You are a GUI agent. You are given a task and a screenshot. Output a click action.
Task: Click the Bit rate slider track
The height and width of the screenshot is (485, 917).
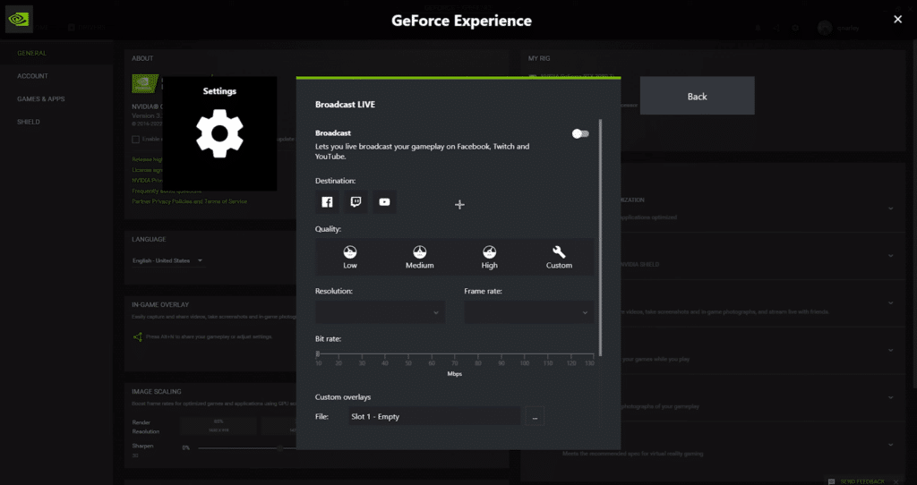coord(455,354)
